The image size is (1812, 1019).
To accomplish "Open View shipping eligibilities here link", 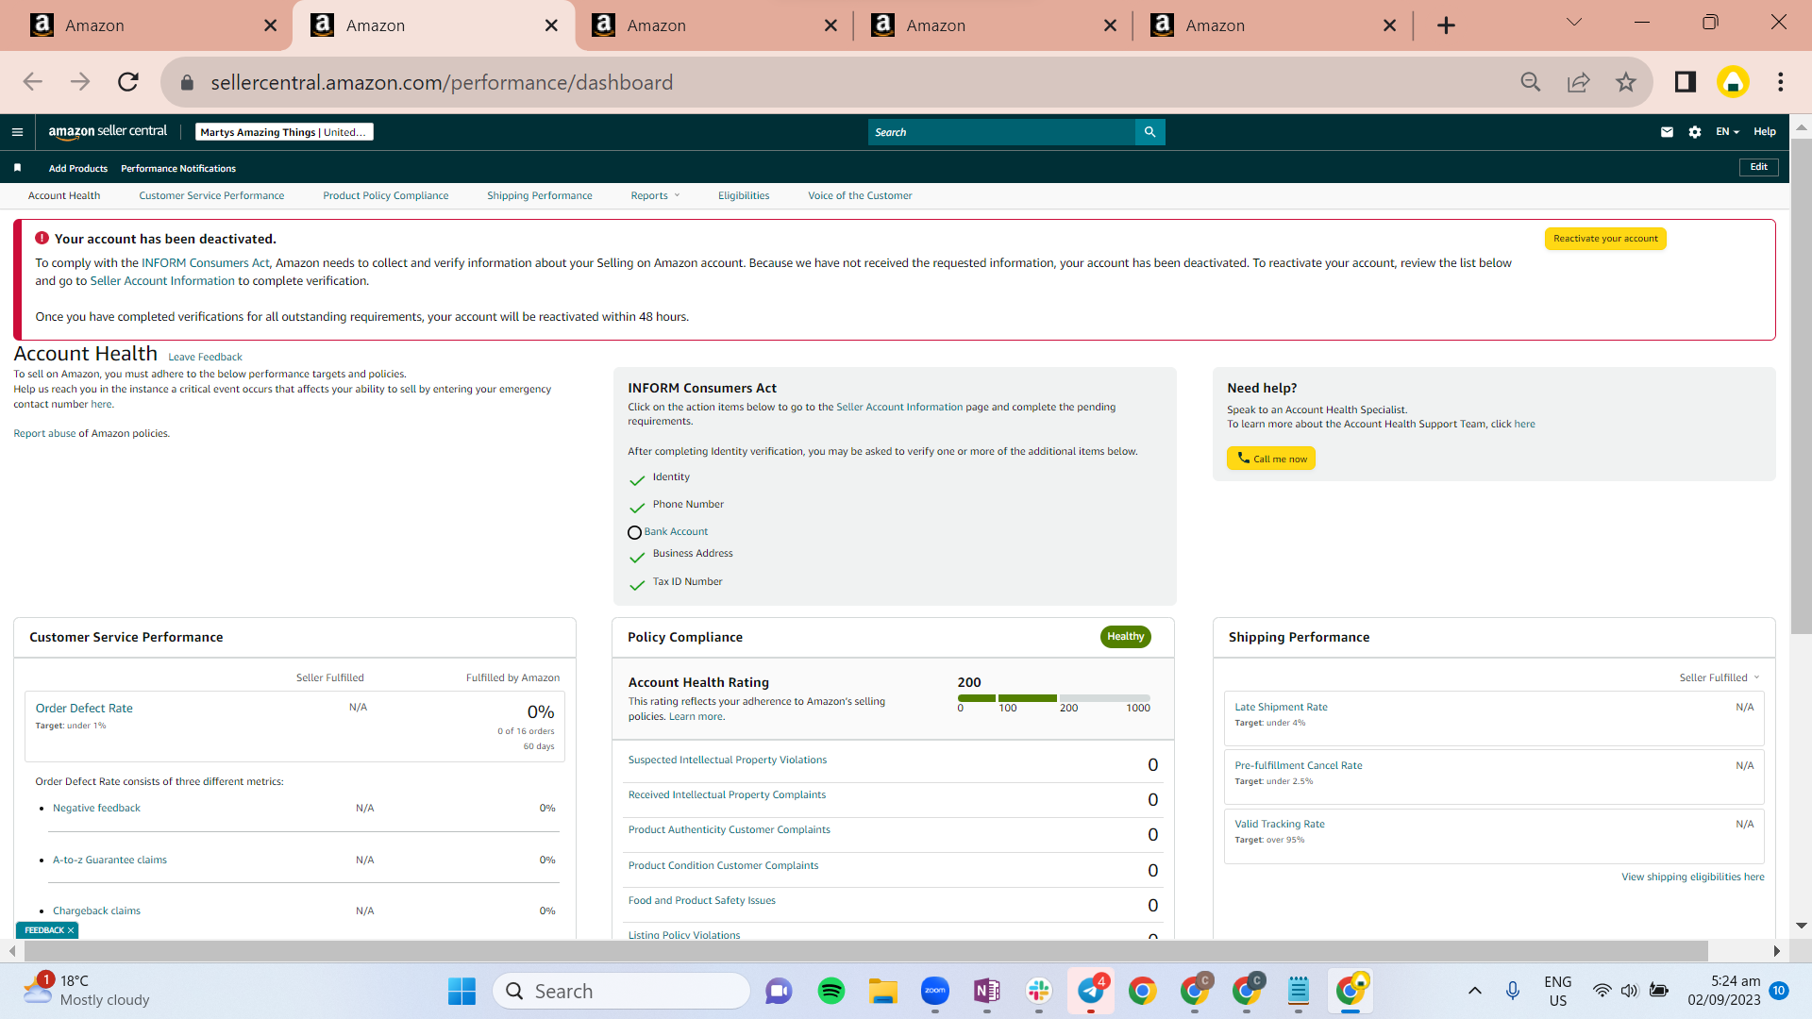I will [x=1692, y=877].
